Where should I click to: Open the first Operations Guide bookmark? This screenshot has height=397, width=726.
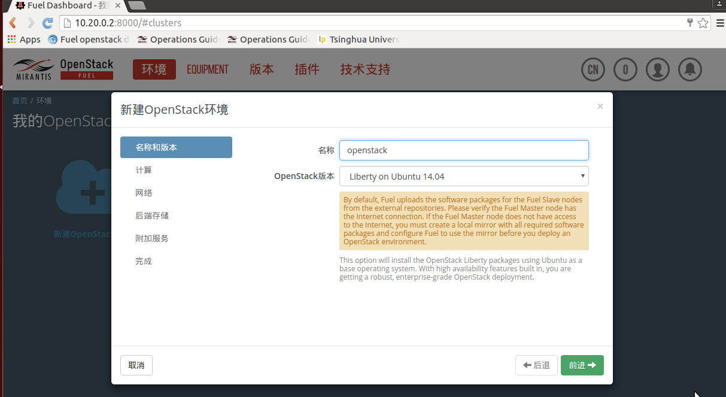pos(178,40)
